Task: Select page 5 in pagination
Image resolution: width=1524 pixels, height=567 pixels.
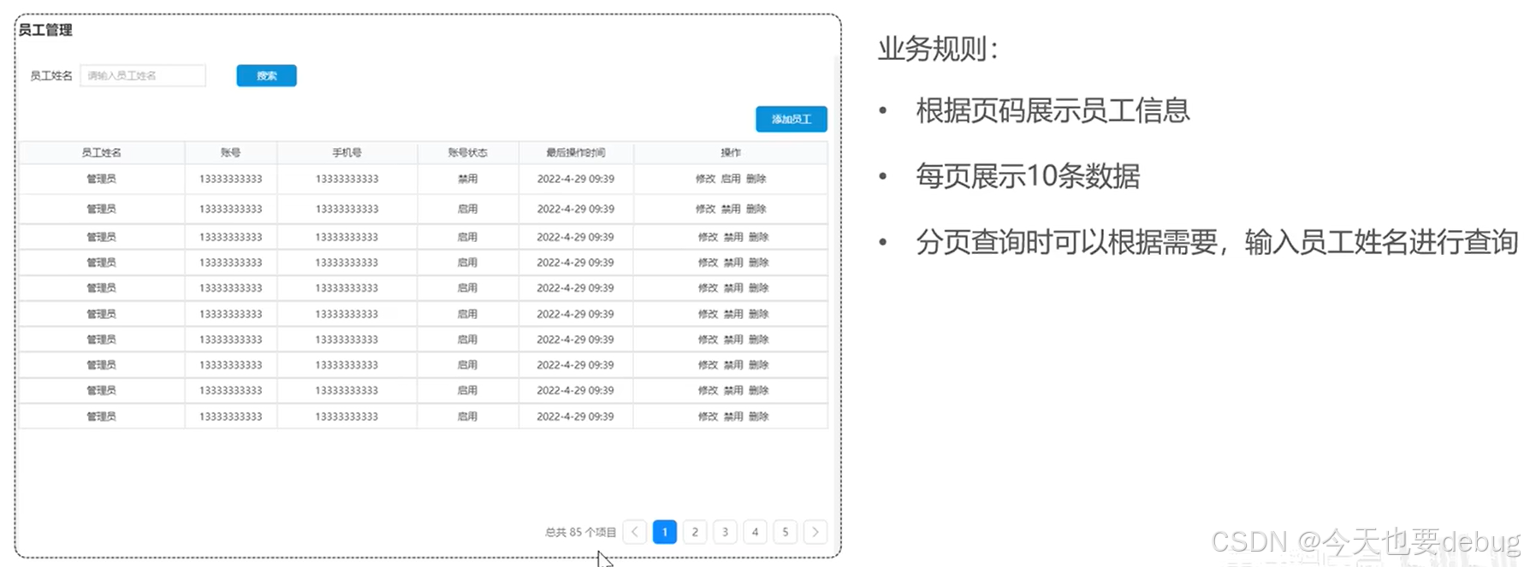Action: click(786, 532)
